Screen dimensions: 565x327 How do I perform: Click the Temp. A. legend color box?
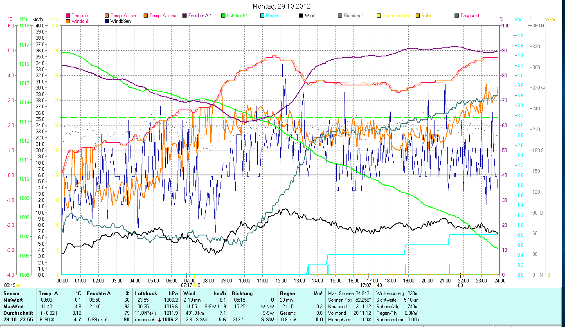68,16
